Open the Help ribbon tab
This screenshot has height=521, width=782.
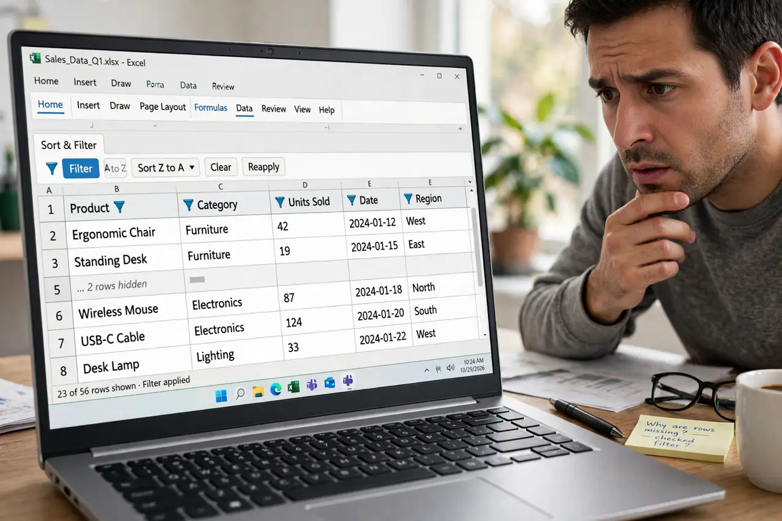pos(327,110)
